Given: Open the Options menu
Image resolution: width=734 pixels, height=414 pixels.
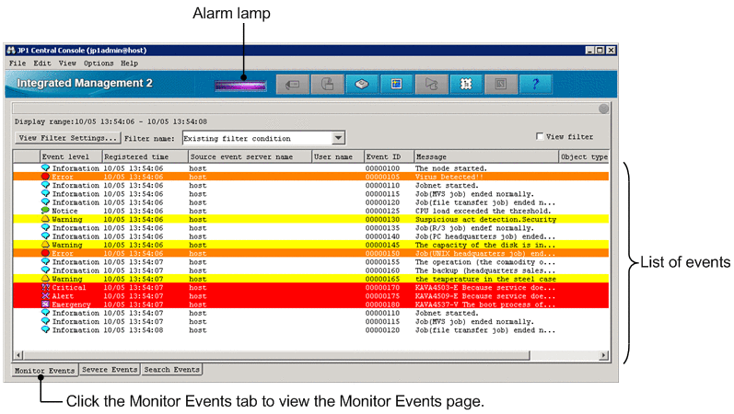Looking at the screenshot, I should [x=99, y=63].
